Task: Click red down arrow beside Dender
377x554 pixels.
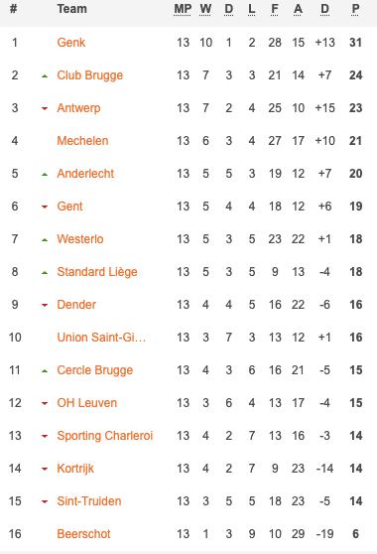Action: tap(45, 305)
